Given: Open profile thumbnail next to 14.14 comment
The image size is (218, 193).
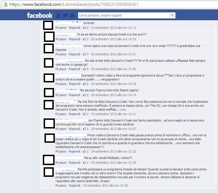Looking at the screenshot, I should (49, 92).
